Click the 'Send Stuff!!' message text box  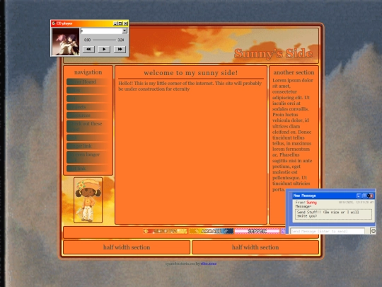point(333,214)
